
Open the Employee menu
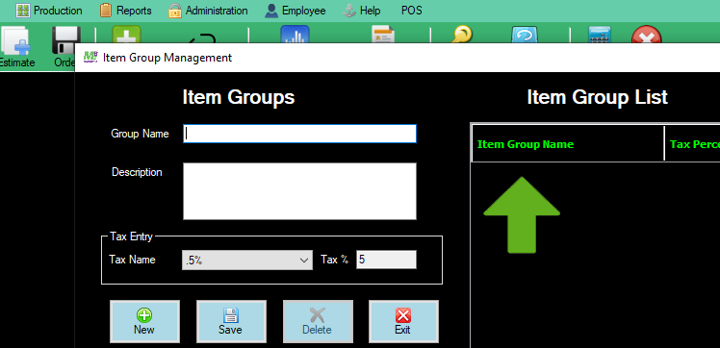point(296,11)
